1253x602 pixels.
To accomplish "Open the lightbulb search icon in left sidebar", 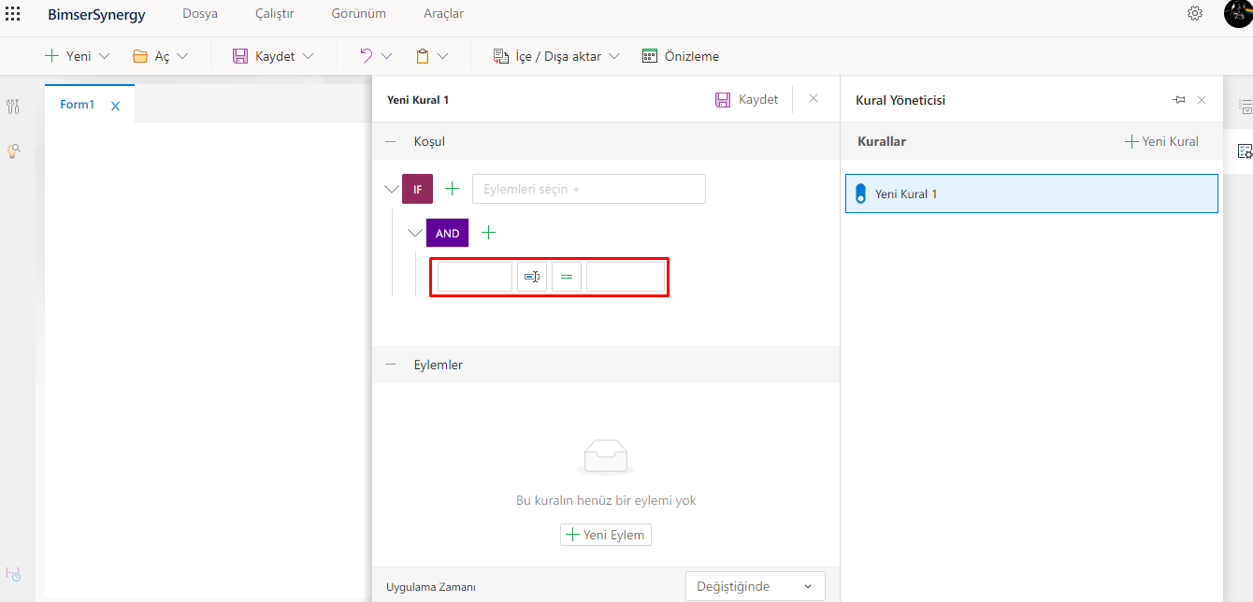I will (13, 150).
